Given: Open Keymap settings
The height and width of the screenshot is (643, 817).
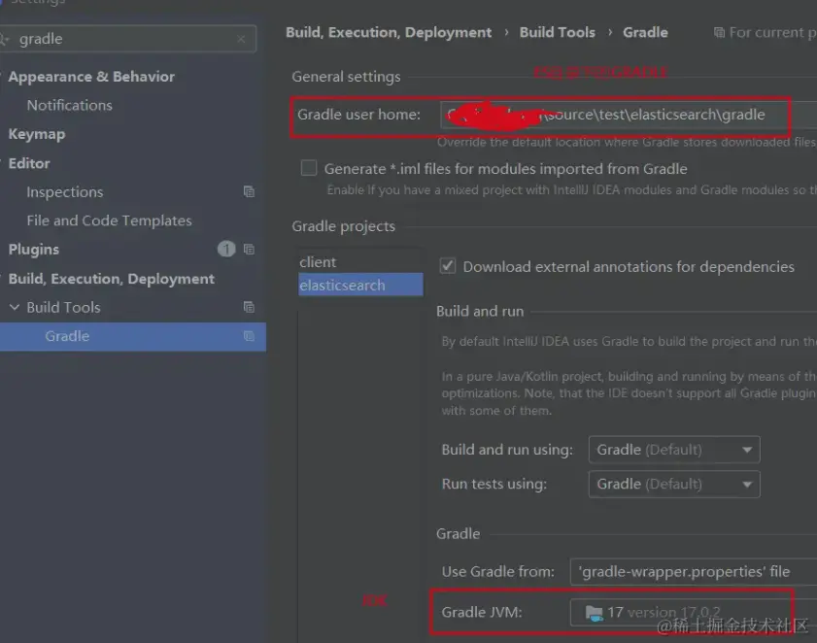Looking at the screenshot, I should coord(37,134).
